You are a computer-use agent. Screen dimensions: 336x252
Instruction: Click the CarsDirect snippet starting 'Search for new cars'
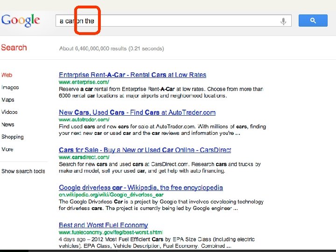(160, 168)
